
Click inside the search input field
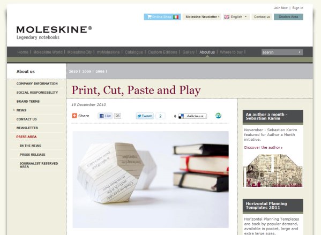[279, 52]
